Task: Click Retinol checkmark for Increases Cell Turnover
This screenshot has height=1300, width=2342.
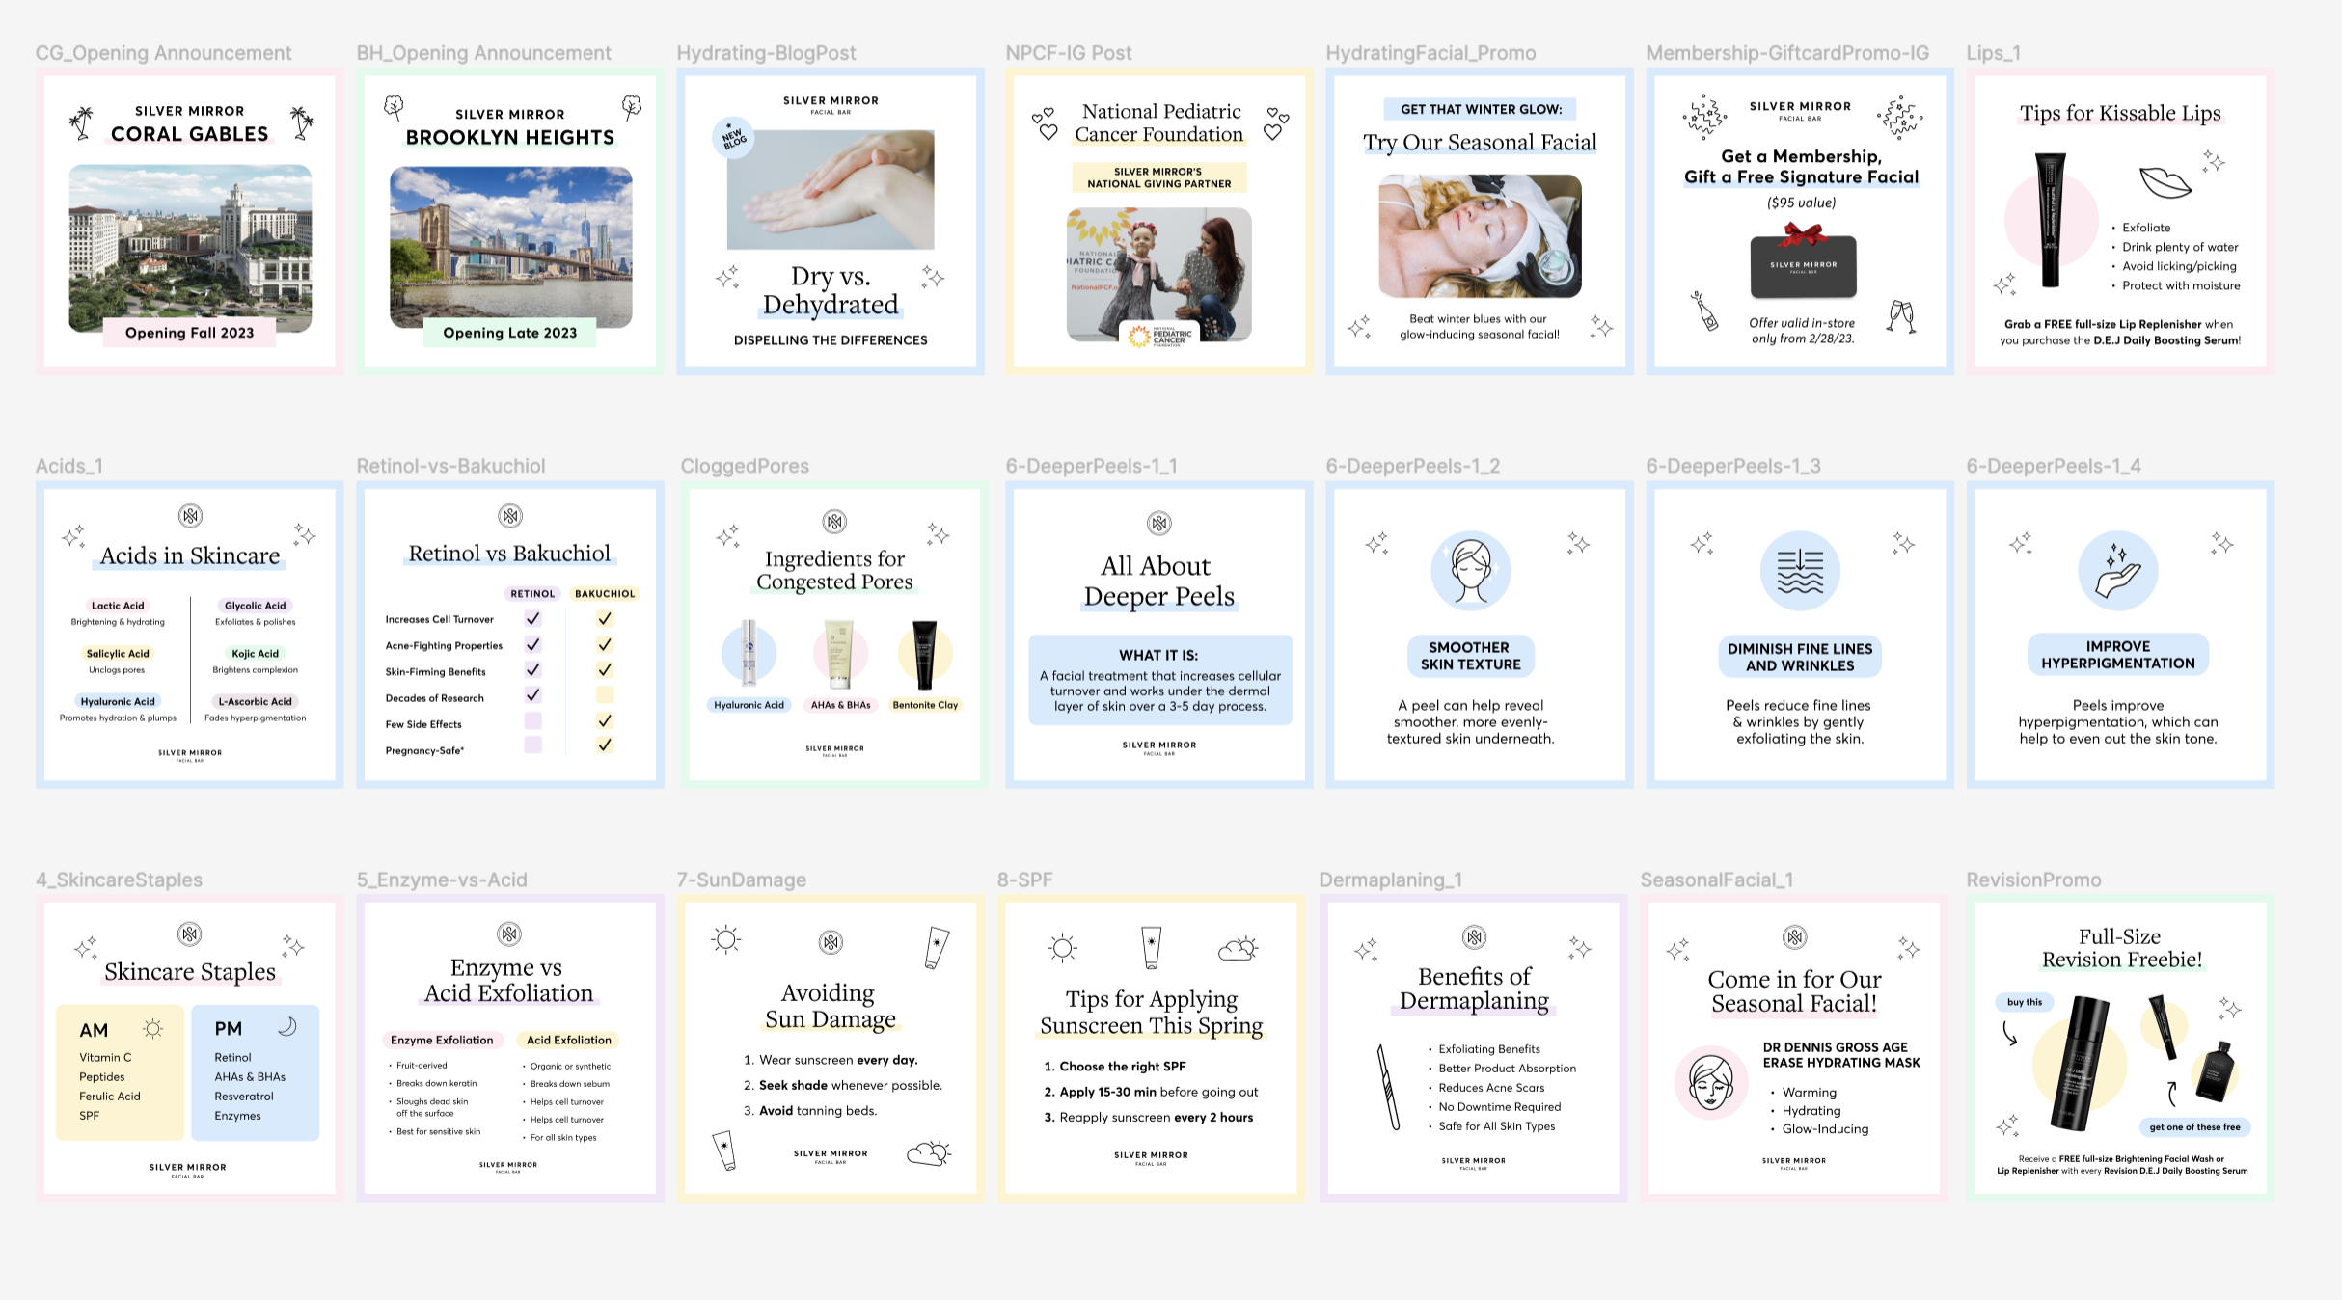Action: [532, 618]
